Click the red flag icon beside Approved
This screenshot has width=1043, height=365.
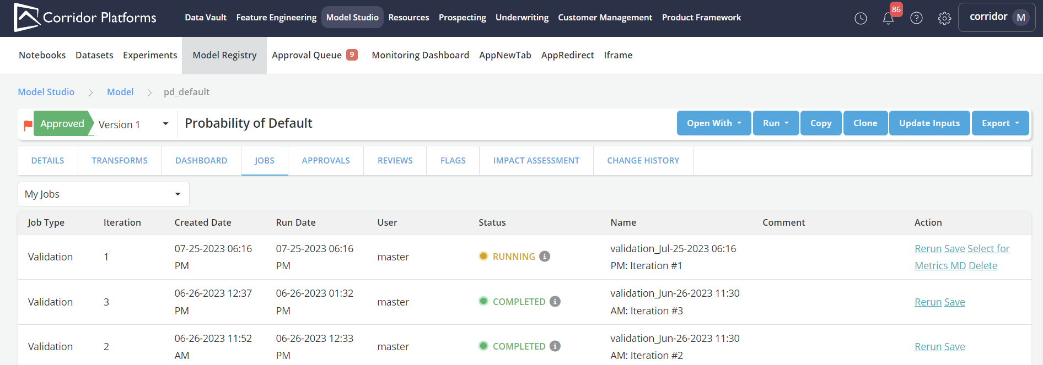coord(28,125)
